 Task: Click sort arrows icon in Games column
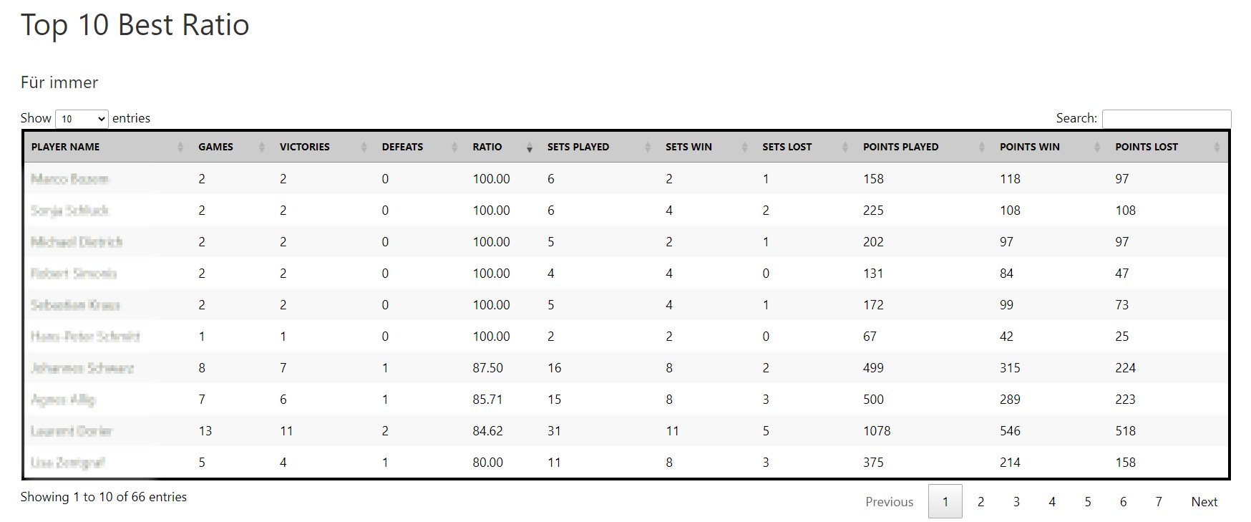262,147
